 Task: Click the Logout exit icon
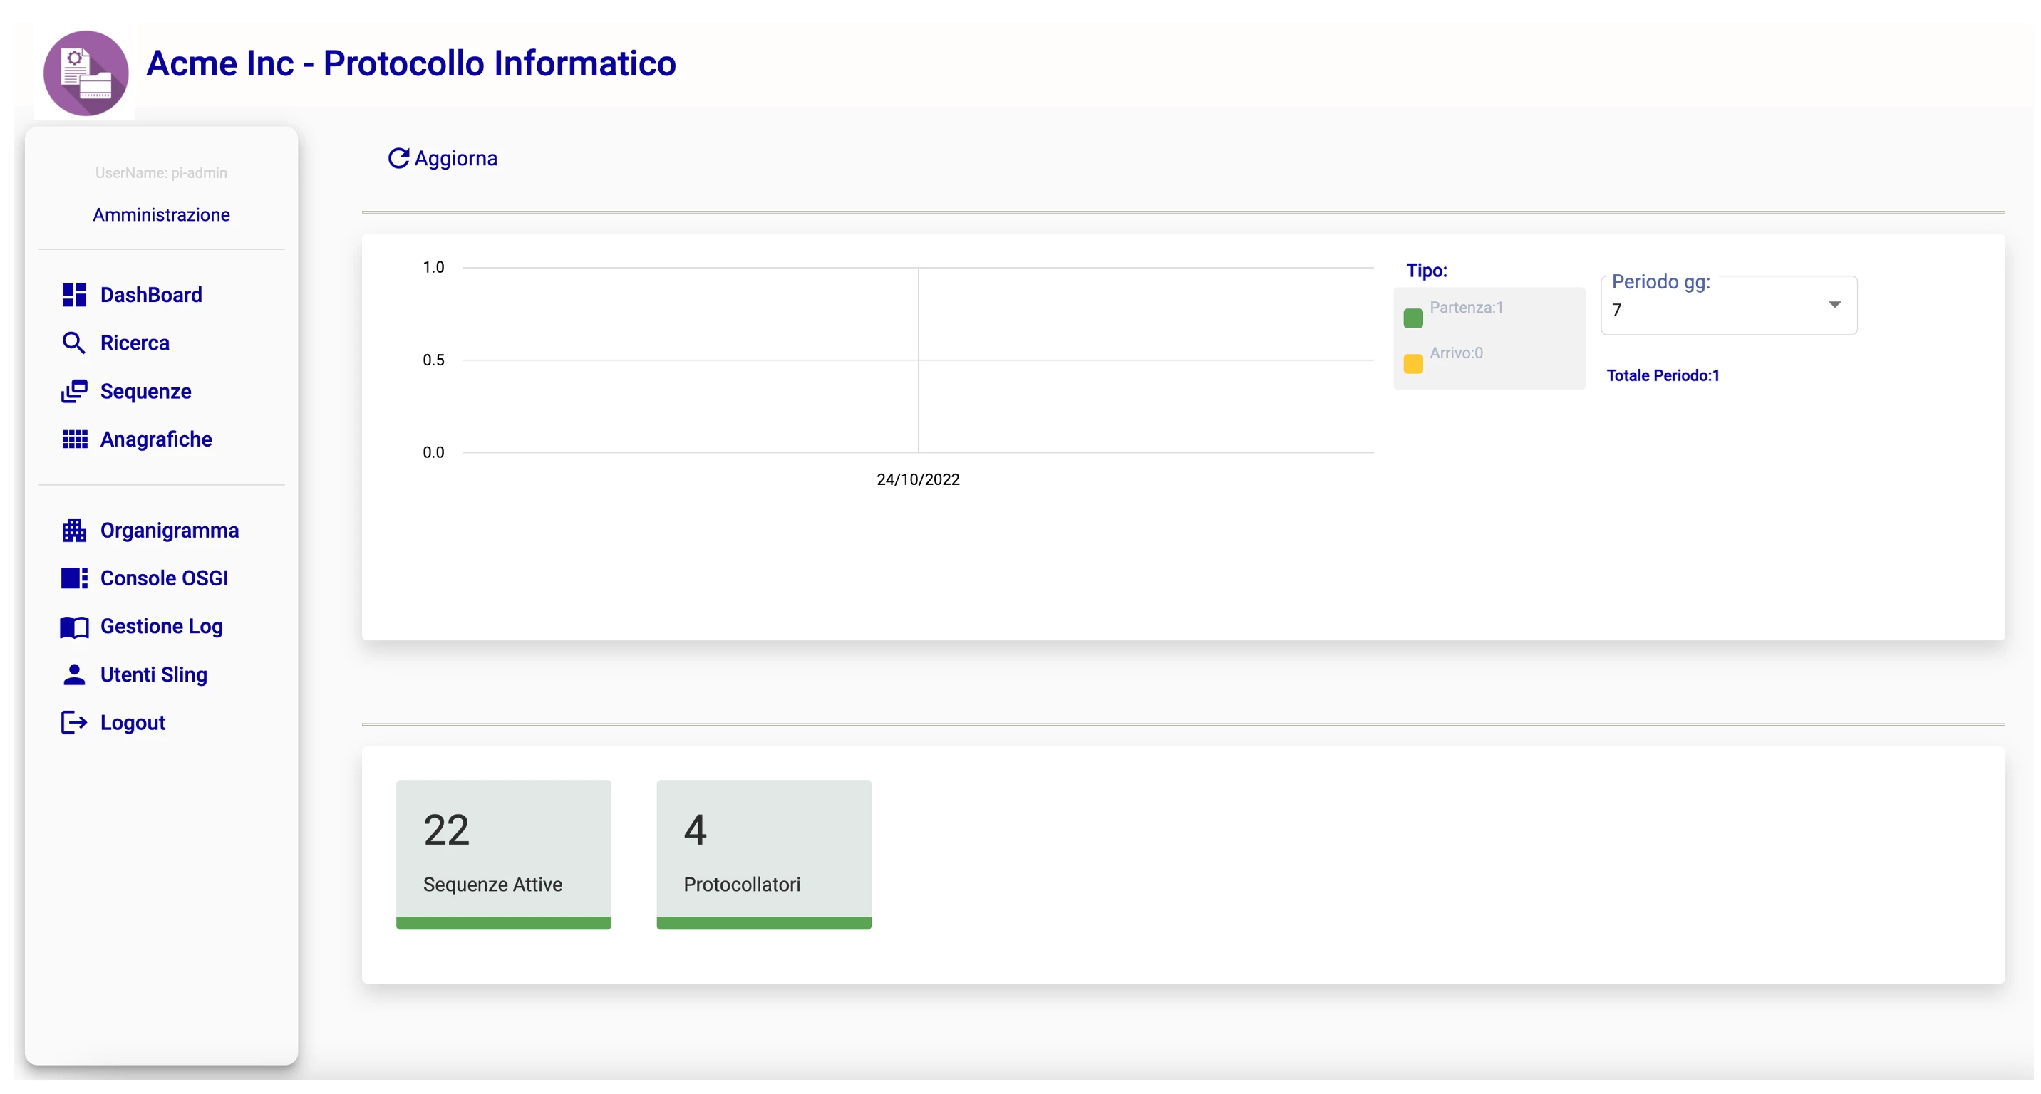point(73,723)
